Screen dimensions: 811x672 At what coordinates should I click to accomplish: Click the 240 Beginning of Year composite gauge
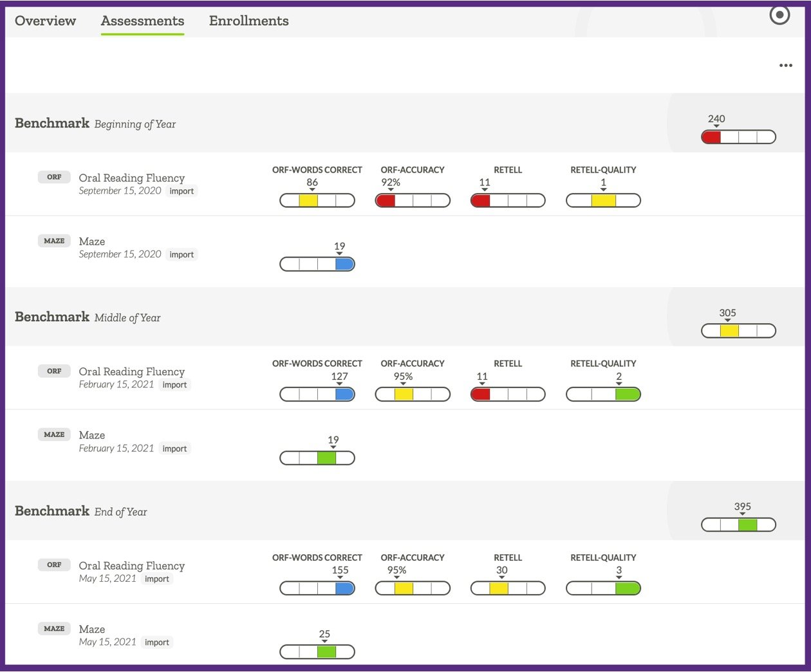pos(738,136)
